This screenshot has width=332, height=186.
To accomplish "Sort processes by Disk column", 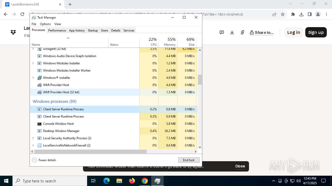I will pyautogui.click(x=187, y=42).
